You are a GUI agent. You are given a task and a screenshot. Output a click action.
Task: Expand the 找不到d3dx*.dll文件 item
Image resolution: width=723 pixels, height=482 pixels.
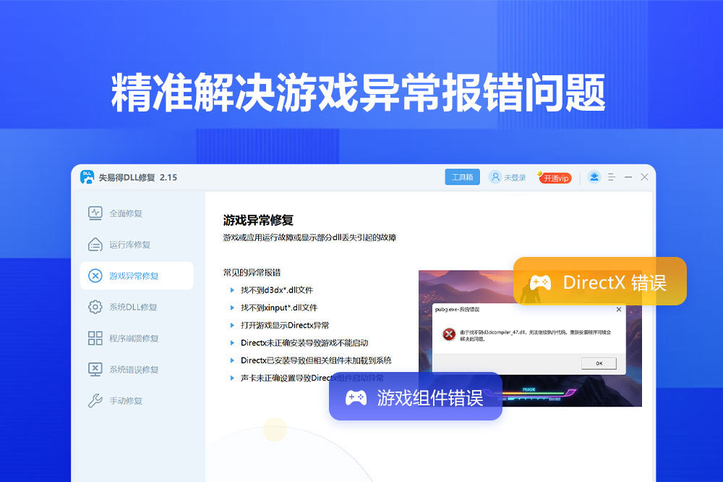(x=276, y=290)
